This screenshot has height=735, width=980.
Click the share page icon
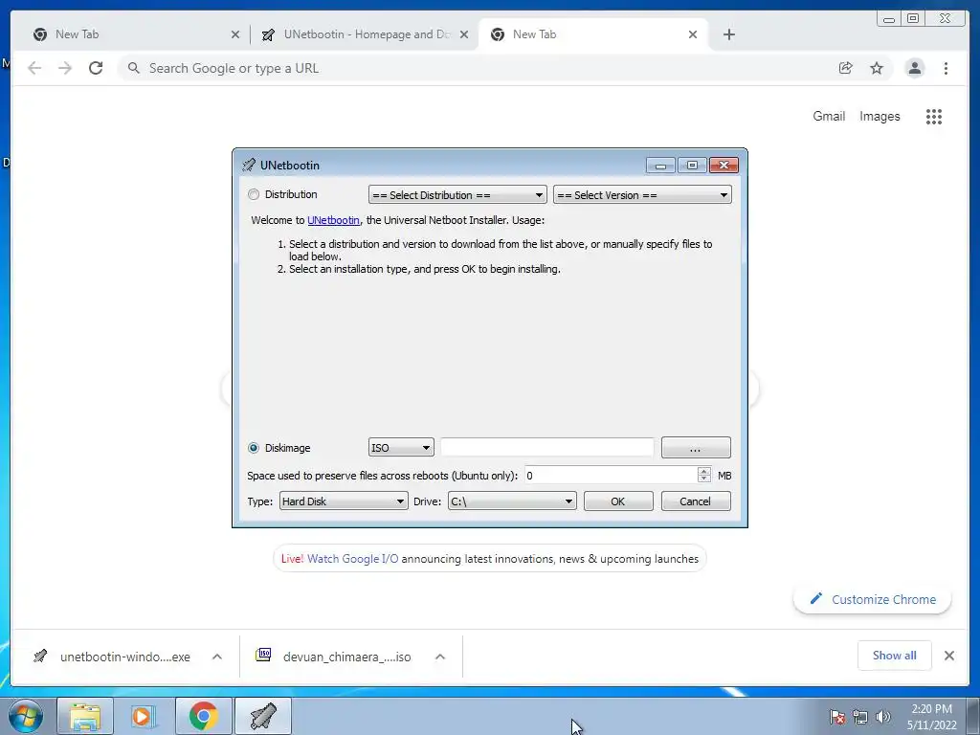[x=846, y=68]
